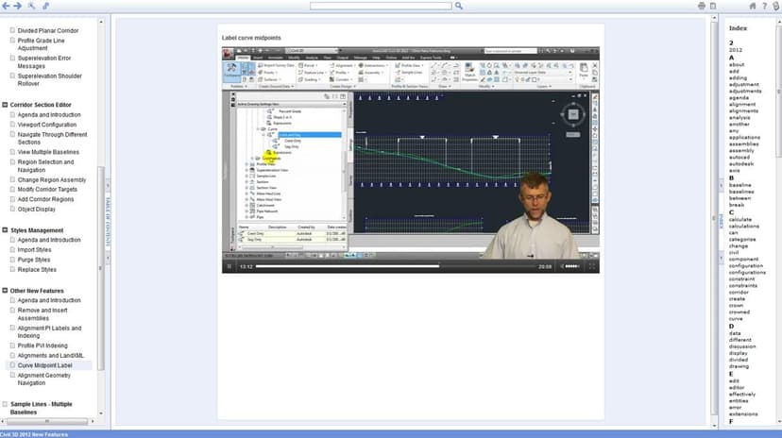Open the View Multiple Baselines topic

(48, 152)
